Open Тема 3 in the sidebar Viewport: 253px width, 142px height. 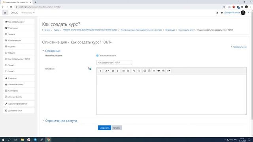coord(19,71)
